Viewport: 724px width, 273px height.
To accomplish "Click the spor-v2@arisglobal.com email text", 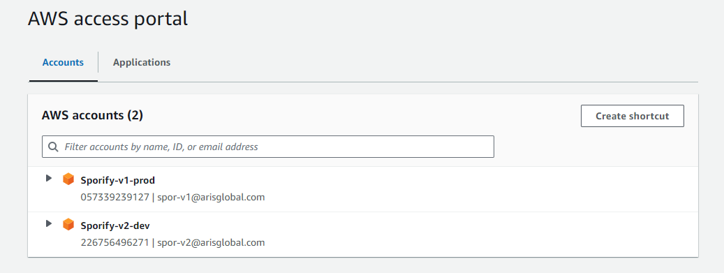I will click(x=211, y=242).
